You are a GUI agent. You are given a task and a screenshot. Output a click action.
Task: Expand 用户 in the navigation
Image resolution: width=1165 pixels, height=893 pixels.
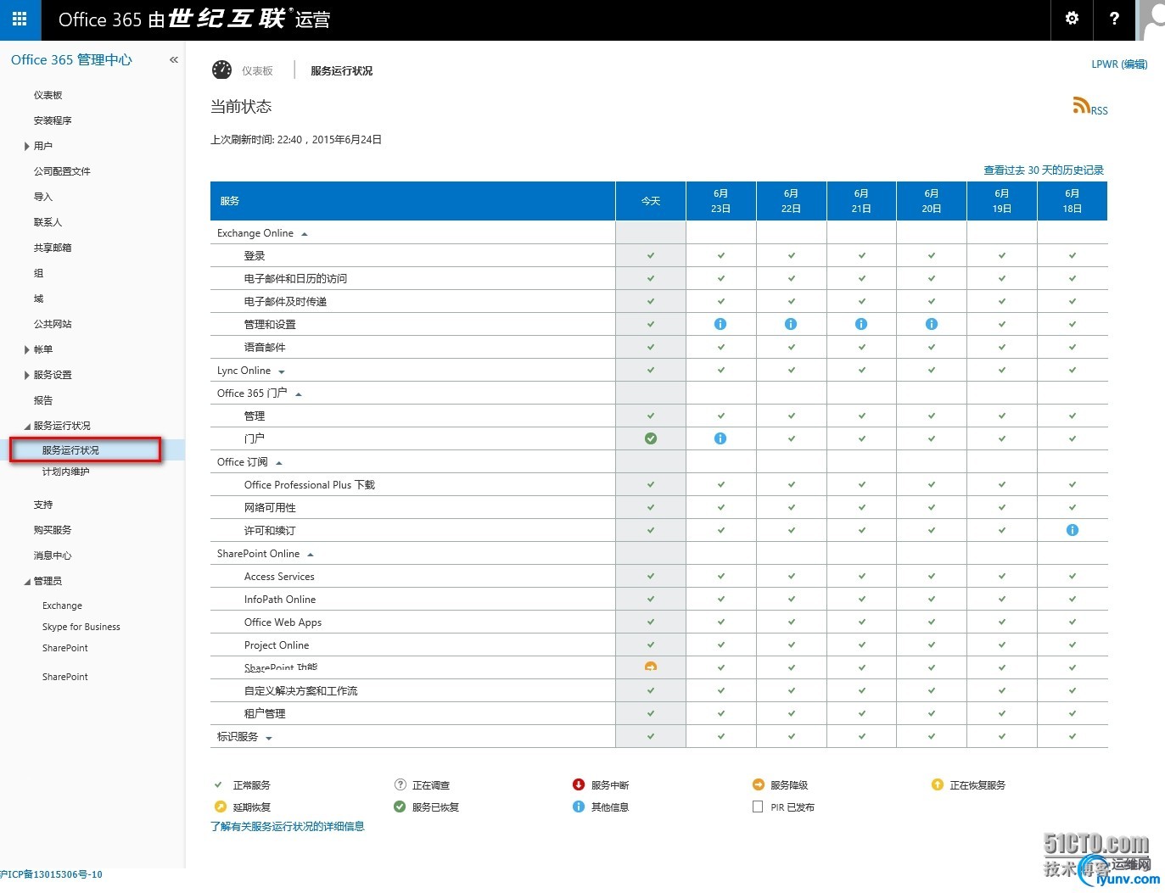pyautogui.click(x=27, y=146)
